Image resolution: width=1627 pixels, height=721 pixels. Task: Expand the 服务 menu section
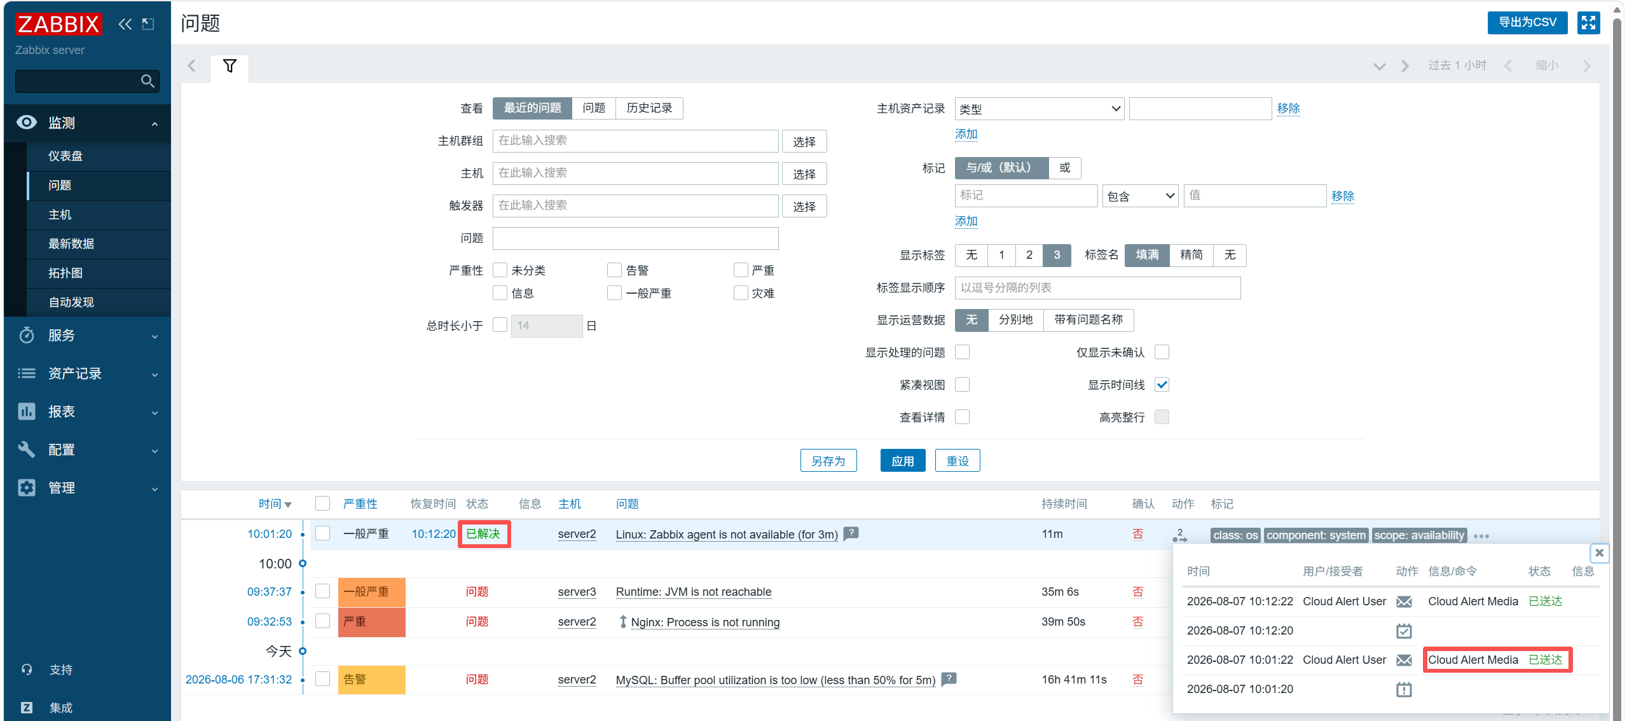(154, 336)
